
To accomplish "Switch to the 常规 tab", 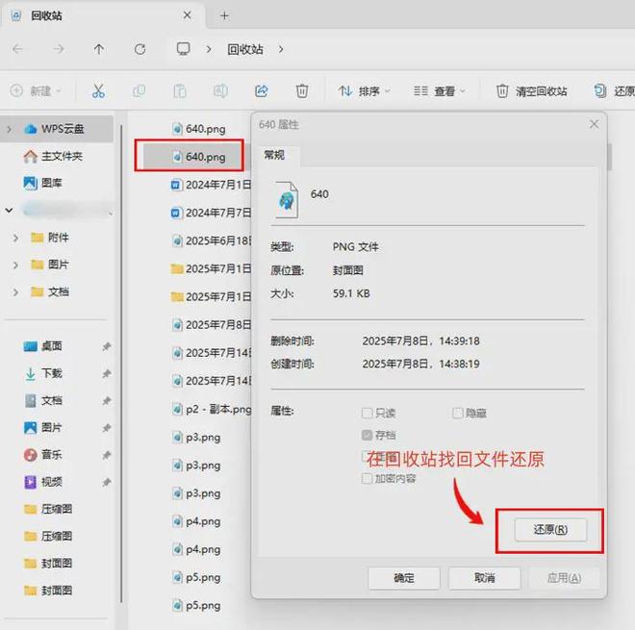I will (x=274, y=155).
